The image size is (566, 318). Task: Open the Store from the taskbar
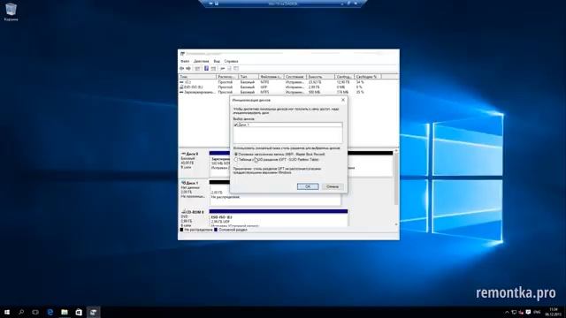79,312
